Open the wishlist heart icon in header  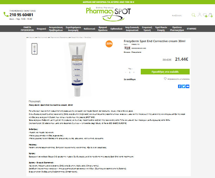click(205, 15)
